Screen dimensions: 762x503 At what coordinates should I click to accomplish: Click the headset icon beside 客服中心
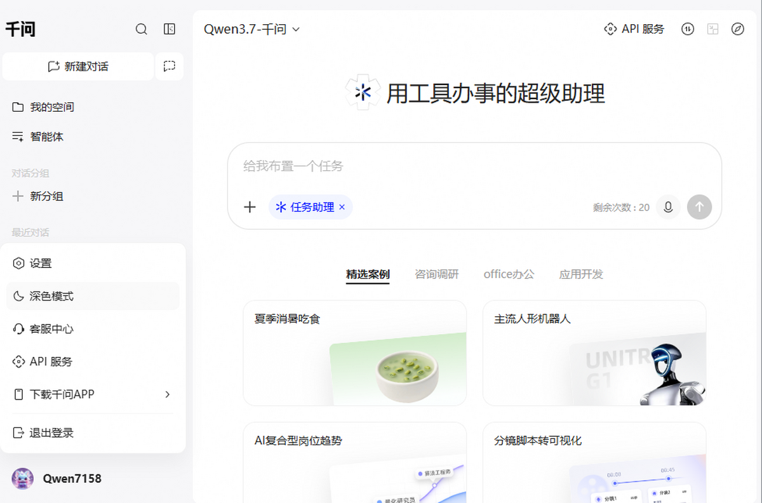point(18,329)
